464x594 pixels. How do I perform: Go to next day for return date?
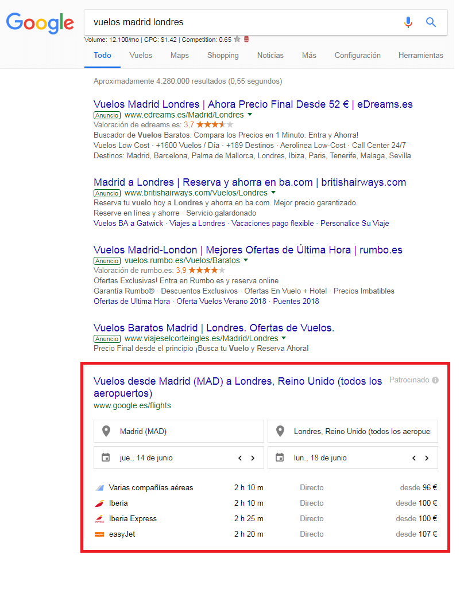(x=427, y=458)
